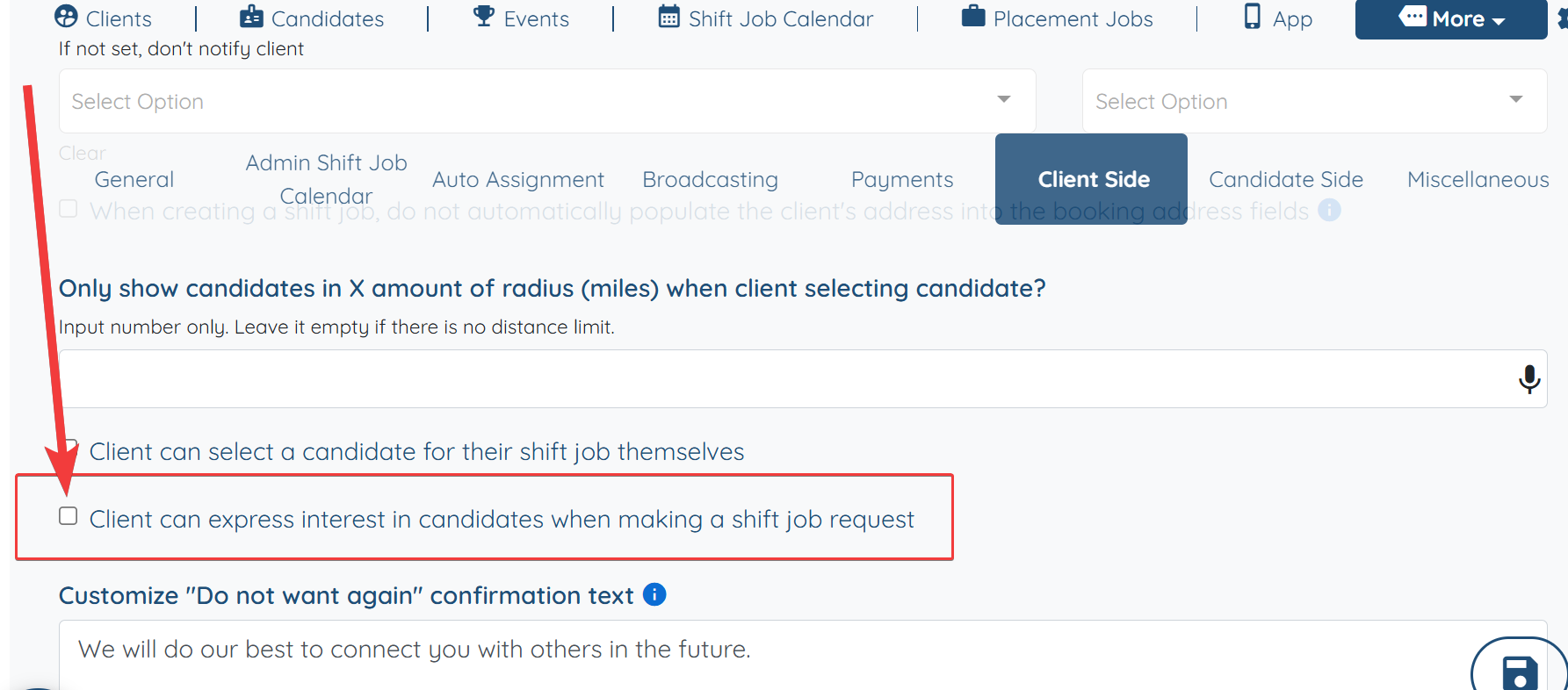Click the microphone icon in radius field
1568x690 pixels.
(x=1529, y=379)
